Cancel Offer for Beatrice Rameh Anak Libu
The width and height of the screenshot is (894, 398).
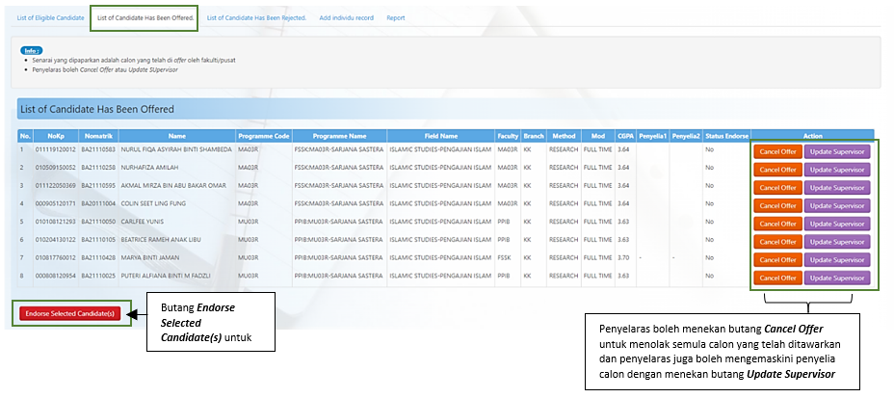(776, 242)
